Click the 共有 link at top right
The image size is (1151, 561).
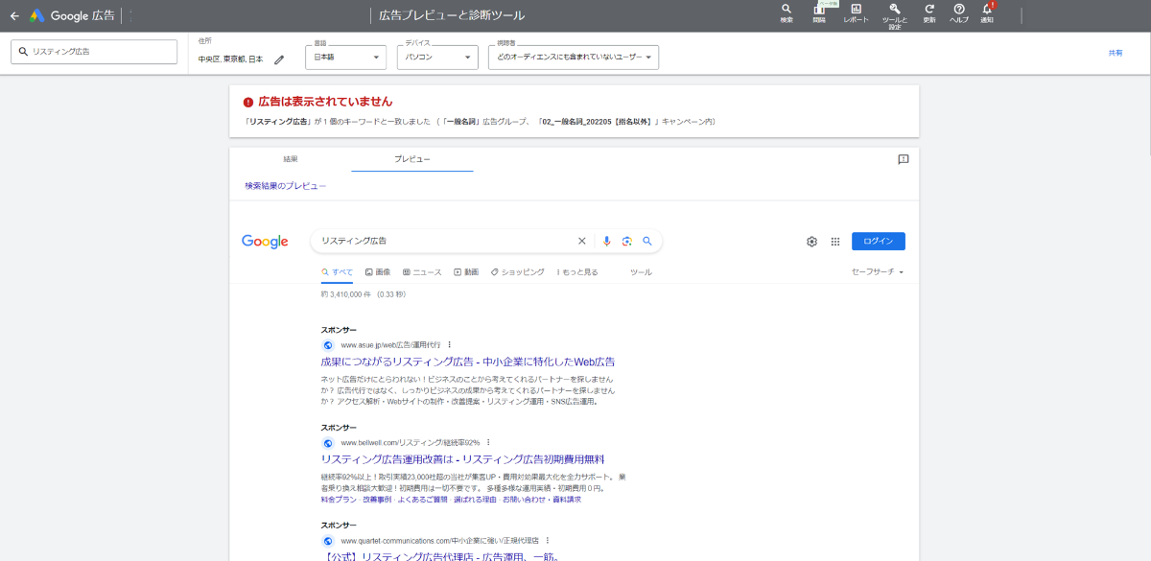1116,53
